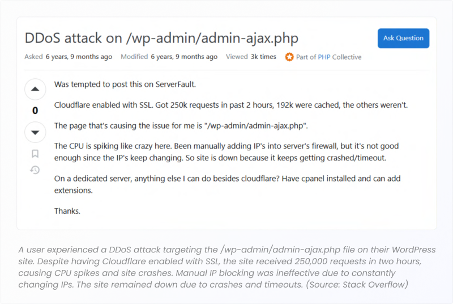
Task: Click the vote count showing 0
Action: coord(35,111)
